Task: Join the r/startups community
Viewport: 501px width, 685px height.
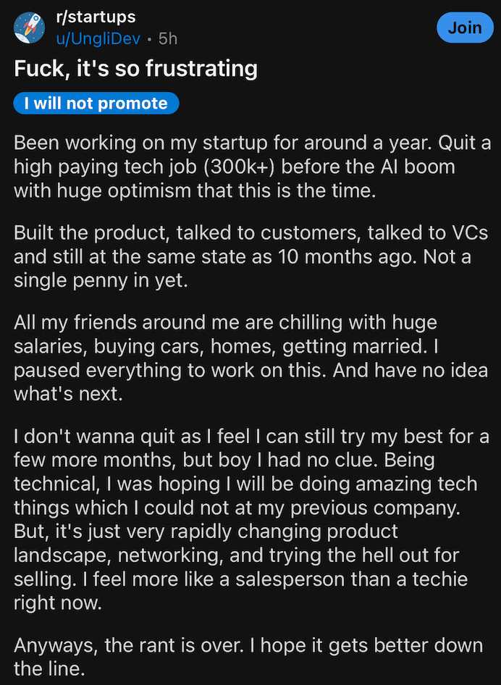Action: tap(464, 28)
